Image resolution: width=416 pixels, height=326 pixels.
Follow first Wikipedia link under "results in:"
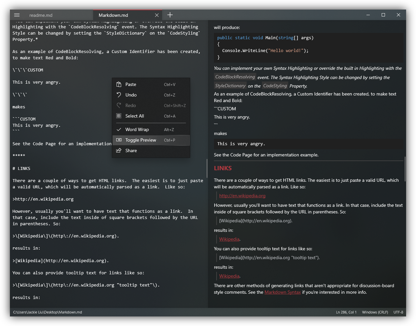point(229,239)
